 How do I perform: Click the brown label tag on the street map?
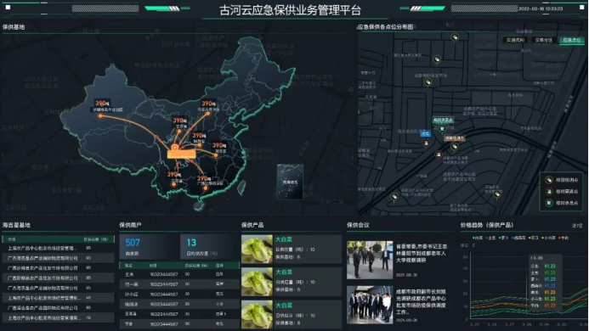[x=455, y=137]
